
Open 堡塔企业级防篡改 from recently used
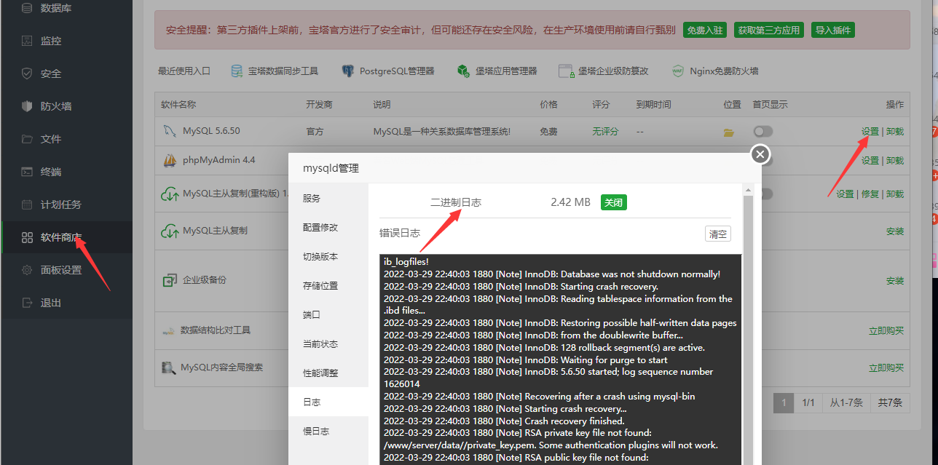(604, 71)
